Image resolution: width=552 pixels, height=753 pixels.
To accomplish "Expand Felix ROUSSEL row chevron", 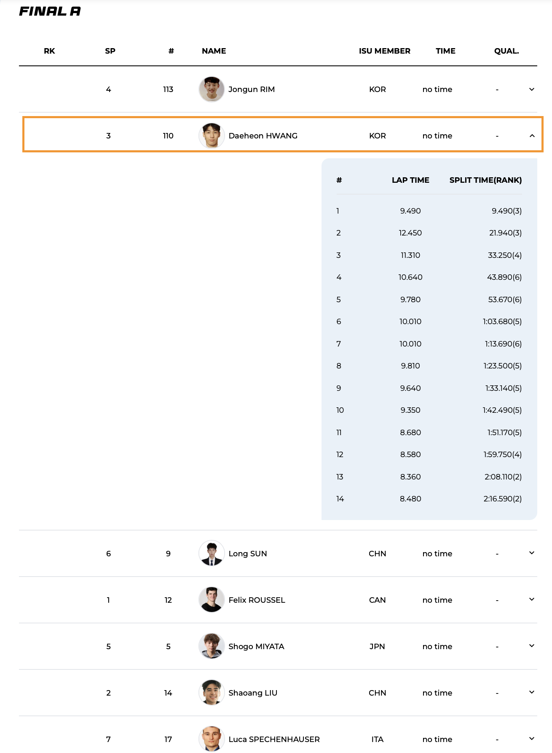I will 531,599.
